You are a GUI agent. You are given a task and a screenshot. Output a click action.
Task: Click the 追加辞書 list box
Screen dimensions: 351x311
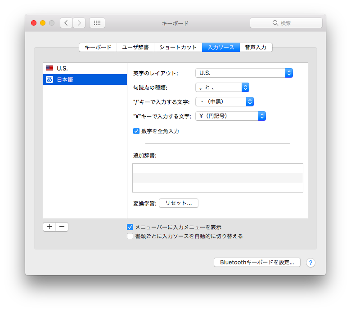click(218, 178)
